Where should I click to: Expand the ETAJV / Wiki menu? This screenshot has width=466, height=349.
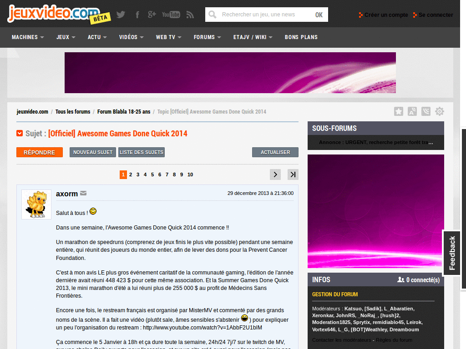(x=253, y=37)
